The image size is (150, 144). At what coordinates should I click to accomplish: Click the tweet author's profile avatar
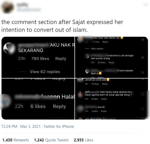pyautogui.click(x=8, y=8)
